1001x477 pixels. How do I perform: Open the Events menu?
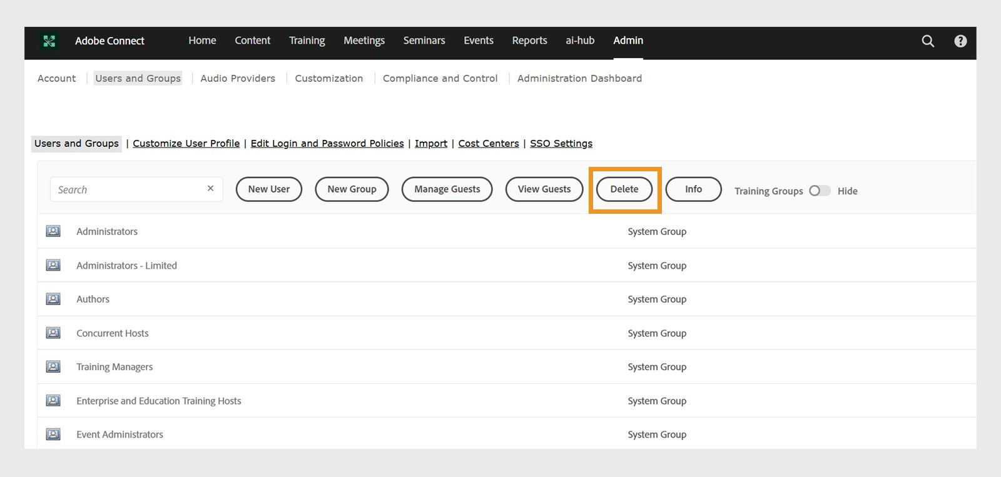[x=479, y=40]
